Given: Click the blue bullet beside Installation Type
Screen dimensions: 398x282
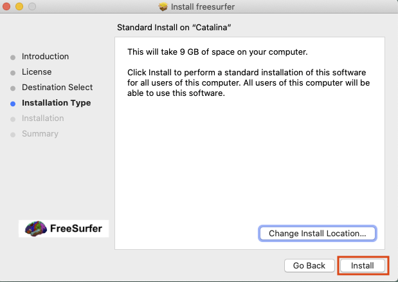Looking at the screenshot, I should click(x=13, y=103).
